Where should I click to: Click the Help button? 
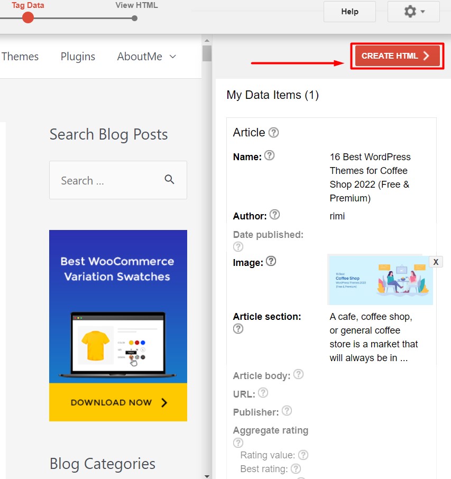[349, 12]
